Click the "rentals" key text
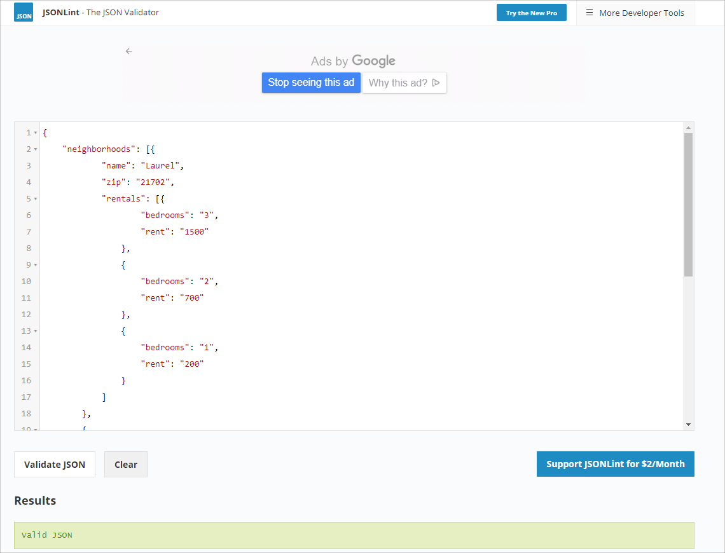Viewport: 725px width, 553px height. click(x=123, y=199)
